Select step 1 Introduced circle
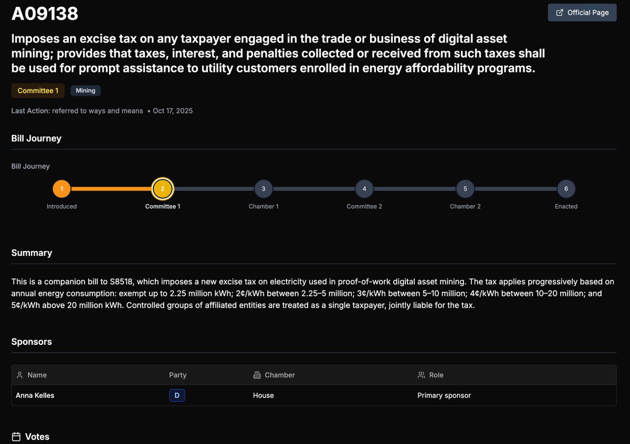 coord(62,189)
